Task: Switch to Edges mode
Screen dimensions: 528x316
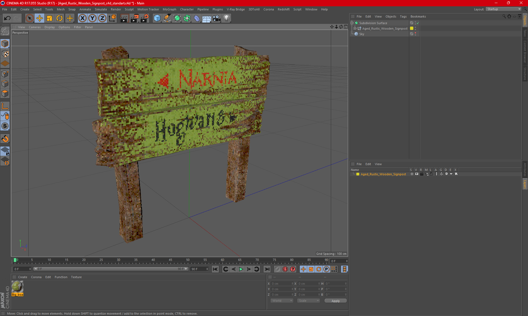Action: [5, 84]
